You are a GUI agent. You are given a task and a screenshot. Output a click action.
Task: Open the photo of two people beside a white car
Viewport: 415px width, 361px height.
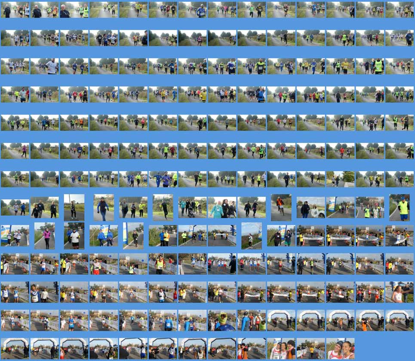[x=311, y=207]
